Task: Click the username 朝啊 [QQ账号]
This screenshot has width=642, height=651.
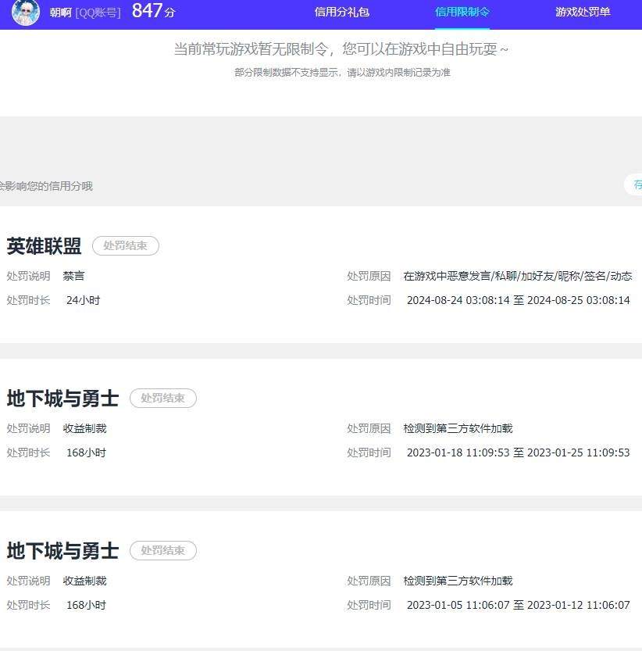Action: 85,13
